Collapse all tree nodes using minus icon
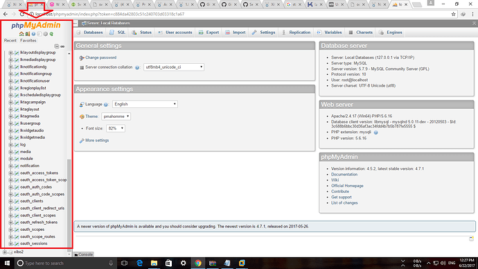Image resolution: width=478 pixels, height=269 pixels. coord(56,46)
